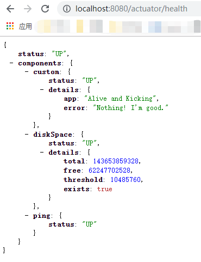Go back to the previous page
The height and width of the screenshot is (262, 201).
coord(10,9)
